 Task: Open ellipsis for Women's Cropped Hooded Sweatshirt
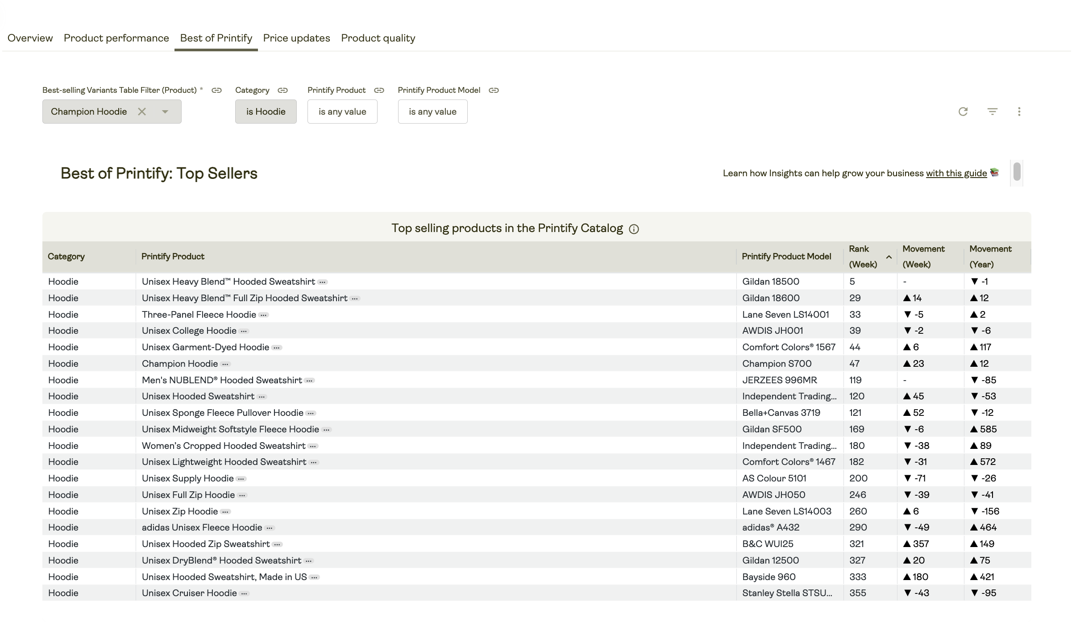point(313,446)
